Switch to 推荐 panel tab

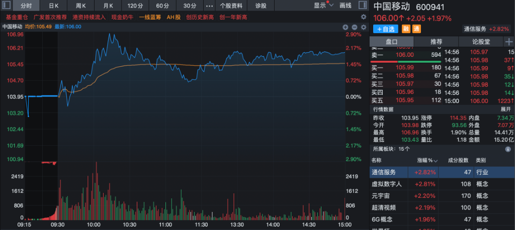[436, 42]
